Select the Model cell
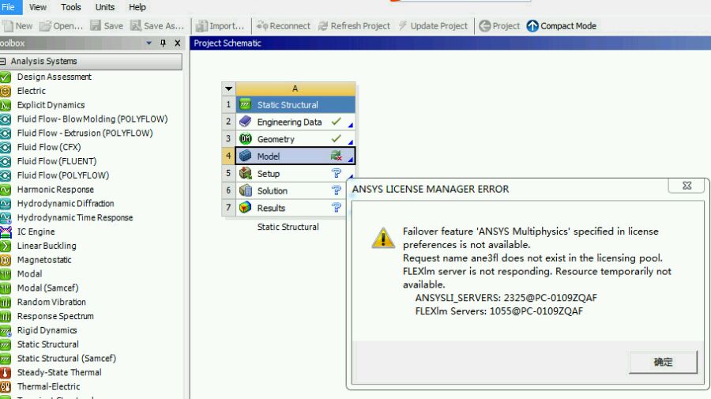The image size is (711, 399). point(295,156)
